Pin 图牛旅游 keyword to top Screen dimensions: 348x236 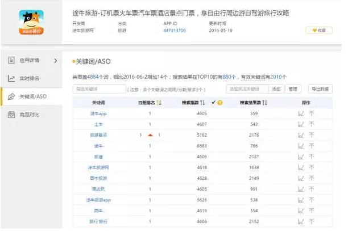tap(312, 178)
